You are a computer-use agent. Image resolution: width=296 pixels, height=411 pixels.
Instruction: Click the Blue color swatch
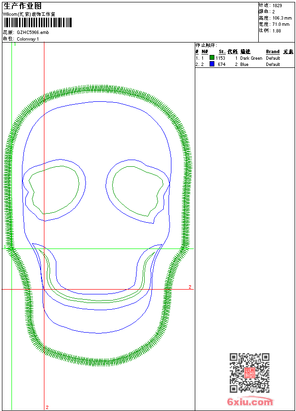pos(212,64)
